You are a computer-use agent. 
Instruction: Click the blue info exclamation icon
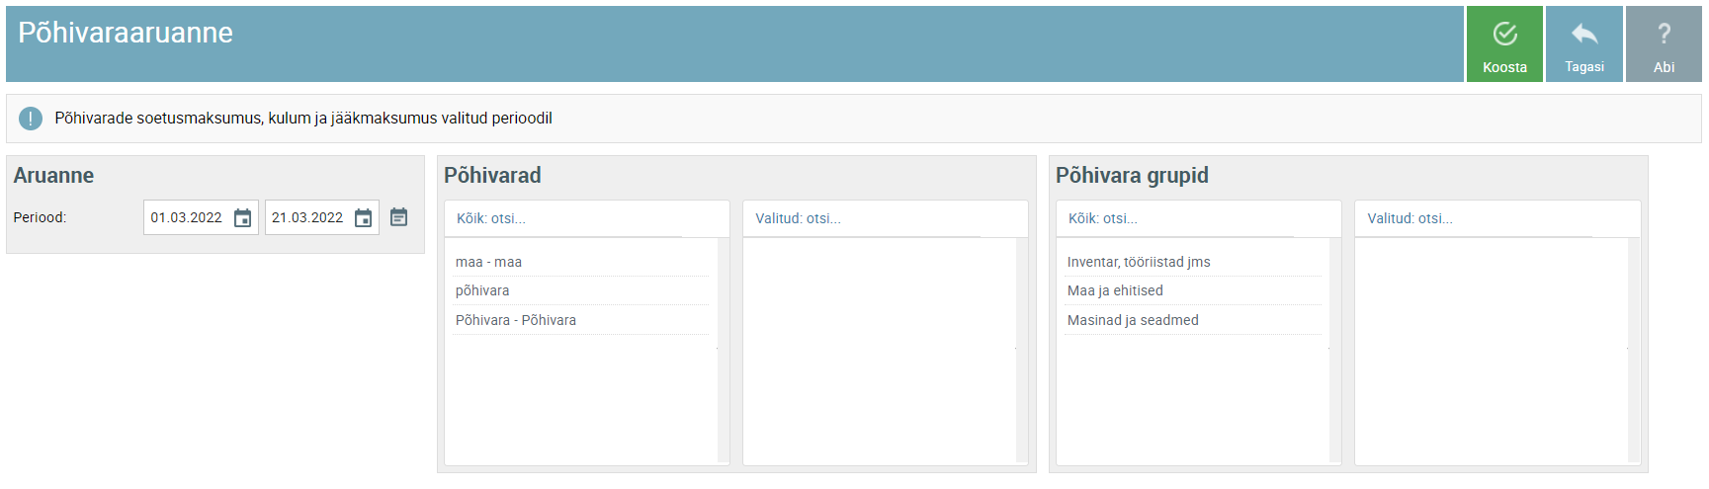tap(31, 119)
